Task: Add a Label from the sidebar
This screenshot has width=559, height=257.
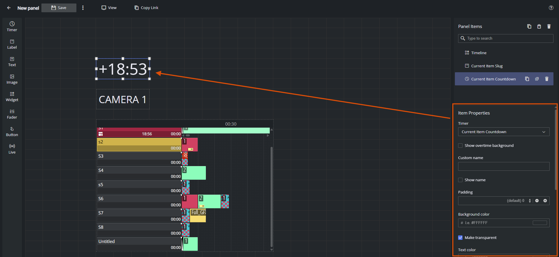Action: (12, 44)
